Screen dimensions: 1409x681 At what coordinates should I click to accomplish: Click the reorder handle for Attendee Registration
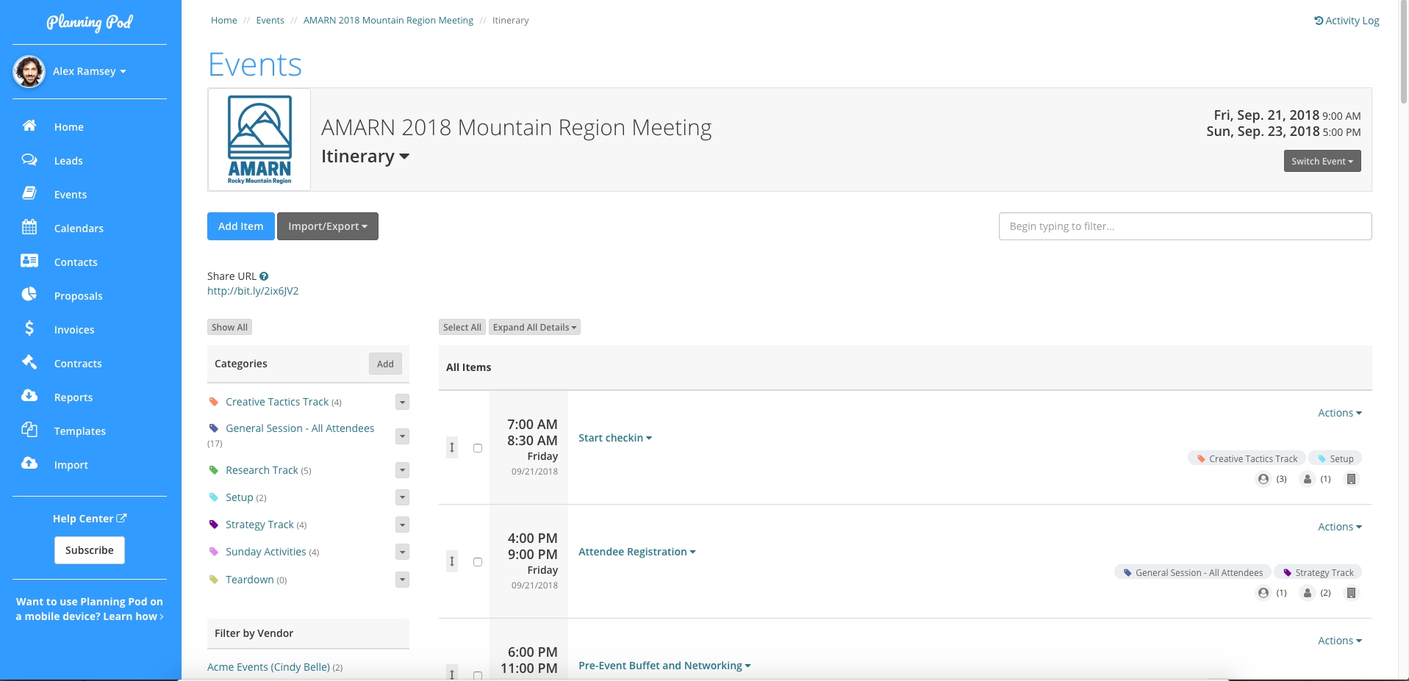[452, 561]
